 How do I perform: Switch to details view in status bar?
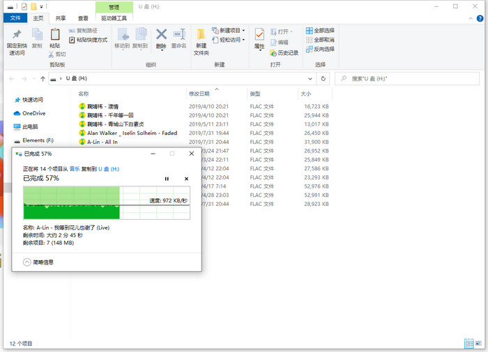[468, 343]
